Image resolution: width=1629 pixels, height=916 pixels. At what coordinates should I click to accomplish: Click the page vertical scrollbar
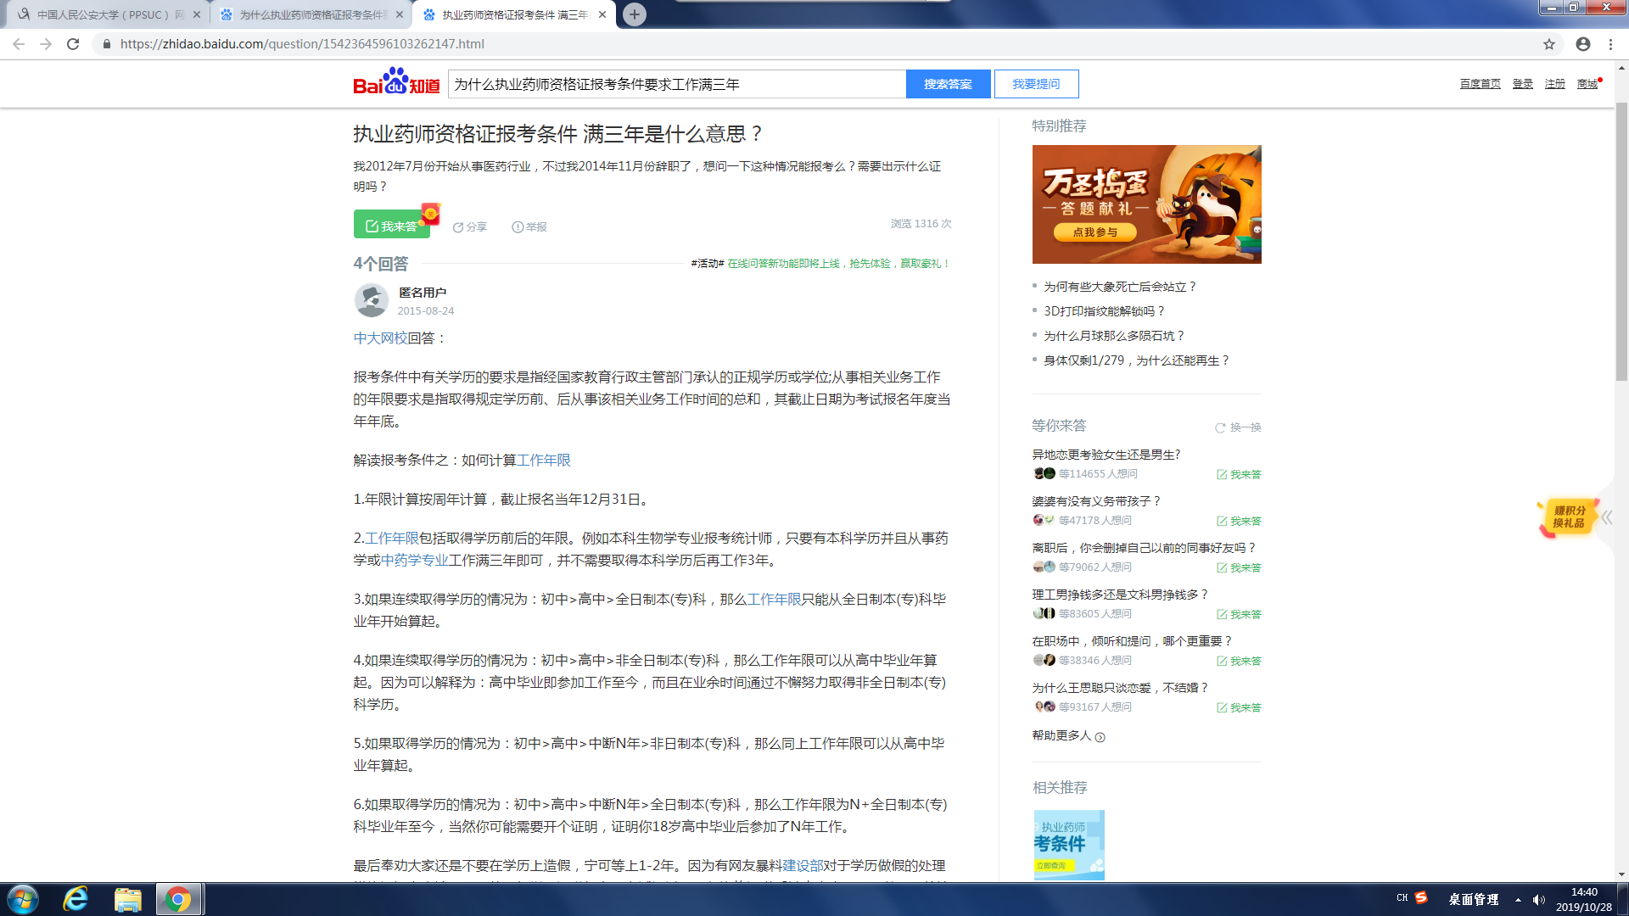coord(1621,242)
